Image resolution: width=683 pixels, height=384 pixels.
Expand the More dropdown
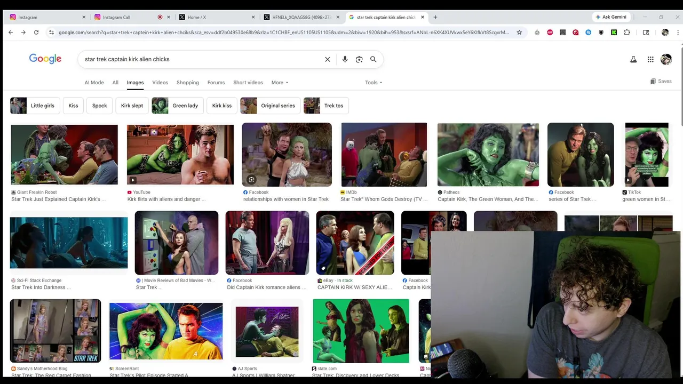pos(280,83)
